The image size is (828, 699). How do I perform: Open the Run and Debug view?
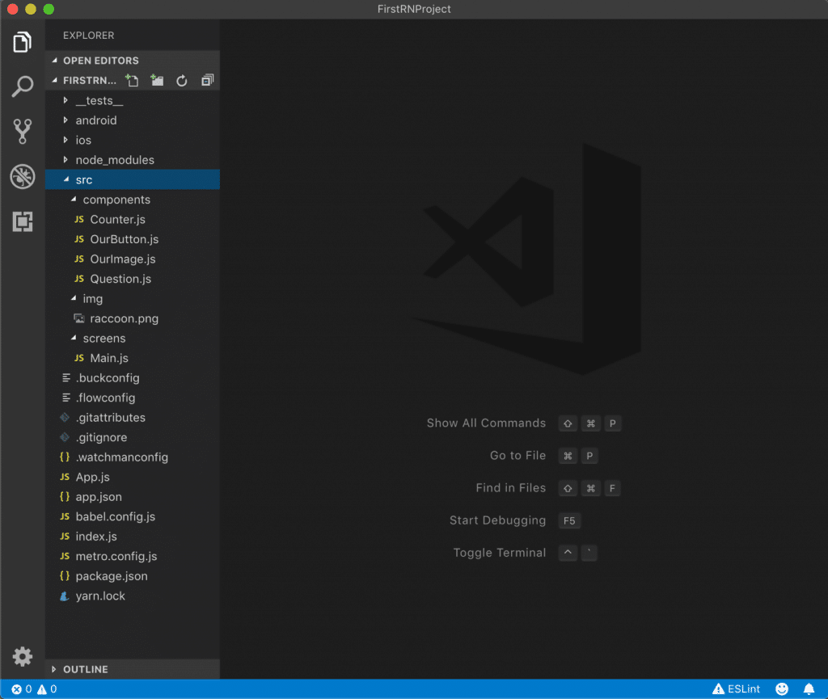click(x=22, y=176)
